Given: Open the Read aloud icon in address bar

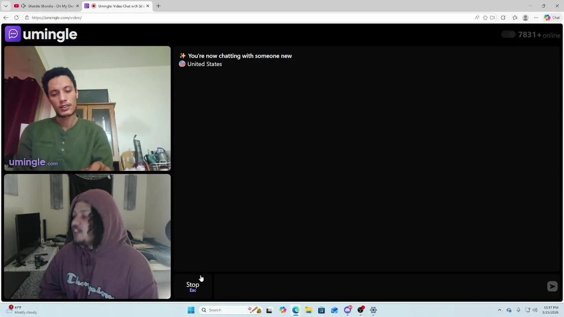Looking at the screenshot, I should (x=477, y=18).
